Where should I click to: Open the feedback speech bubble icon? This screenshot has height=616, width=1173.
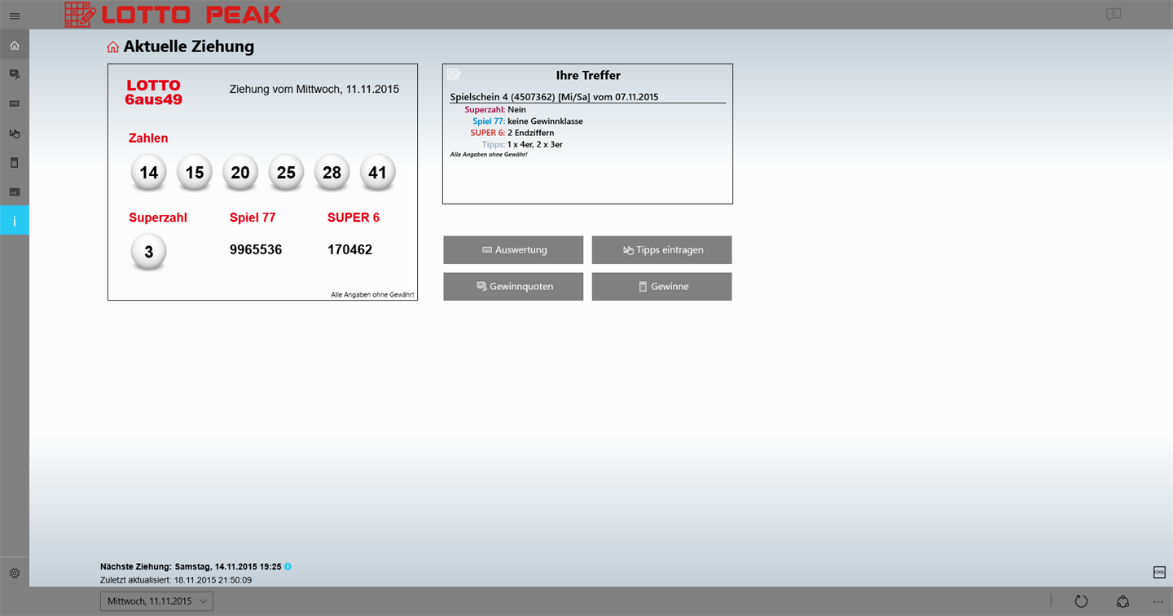[x=1113, y=14]
